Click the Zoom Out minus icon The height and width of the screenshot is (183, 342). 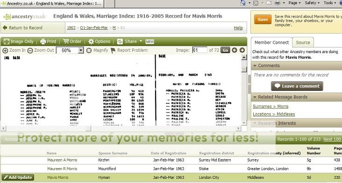(x=30, y=50)
